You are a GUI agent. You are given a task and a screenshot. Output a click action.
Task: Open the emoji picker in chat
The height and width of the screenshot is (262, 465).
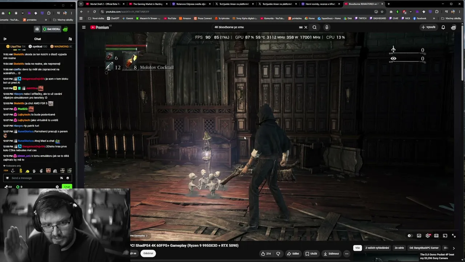(x=68, y=178)
